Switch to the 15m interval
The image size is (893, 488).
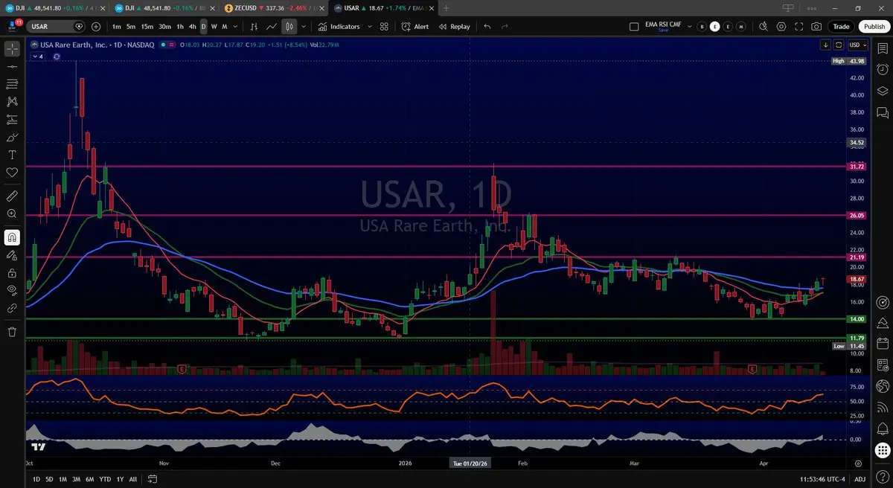point(147,26)
